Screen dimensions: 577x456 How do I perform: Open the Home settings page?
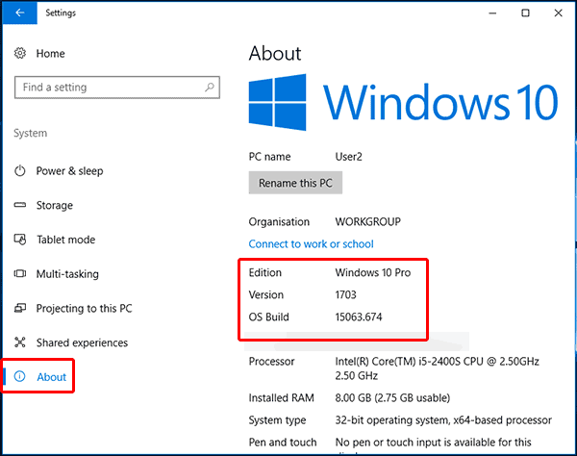(x=50, y=54)
